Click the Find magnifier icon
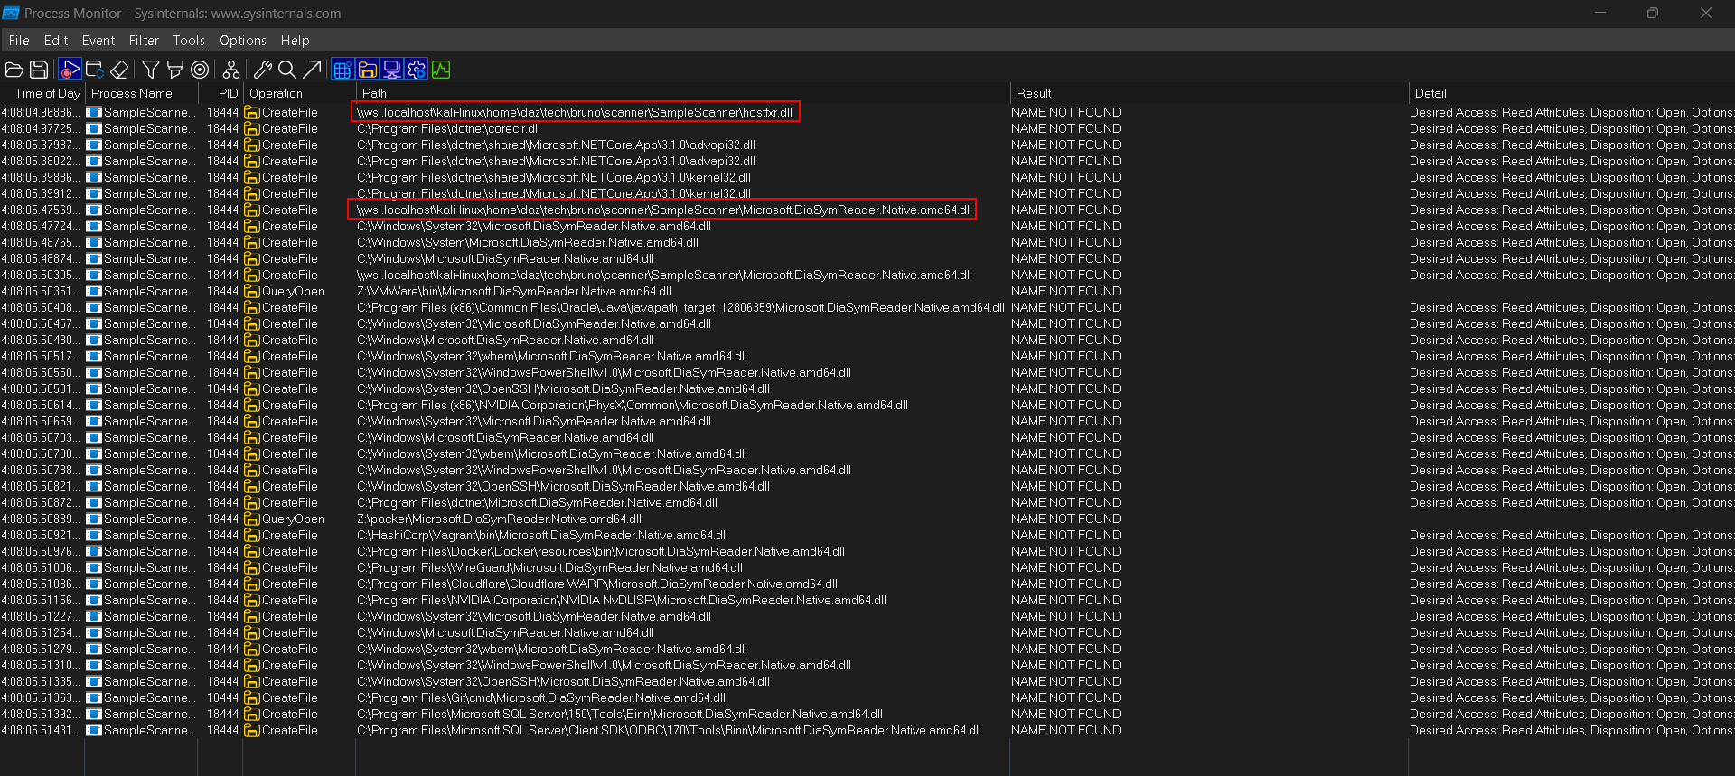 pyautogui.click(x=287, y=70)
